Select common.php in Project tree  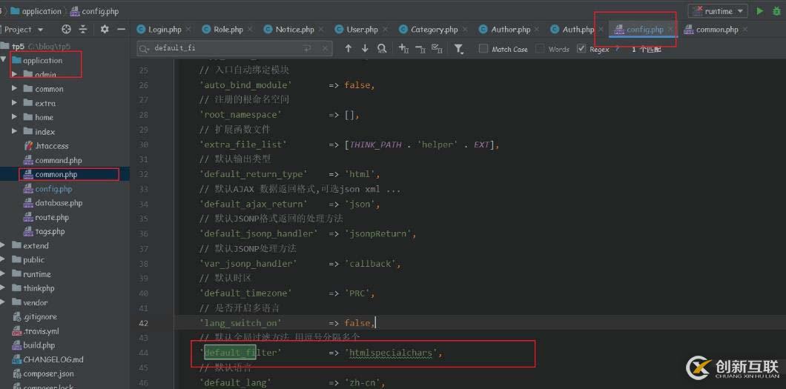[x=56, y=174]
